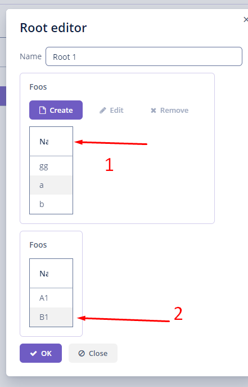Select the 'b' row in first table
The image size is (248, 387).
pyautogui.click(x=51, y=204)
